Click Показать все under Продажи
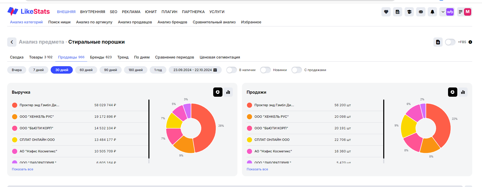Screen dimensions: 482x187 (257, 169)
